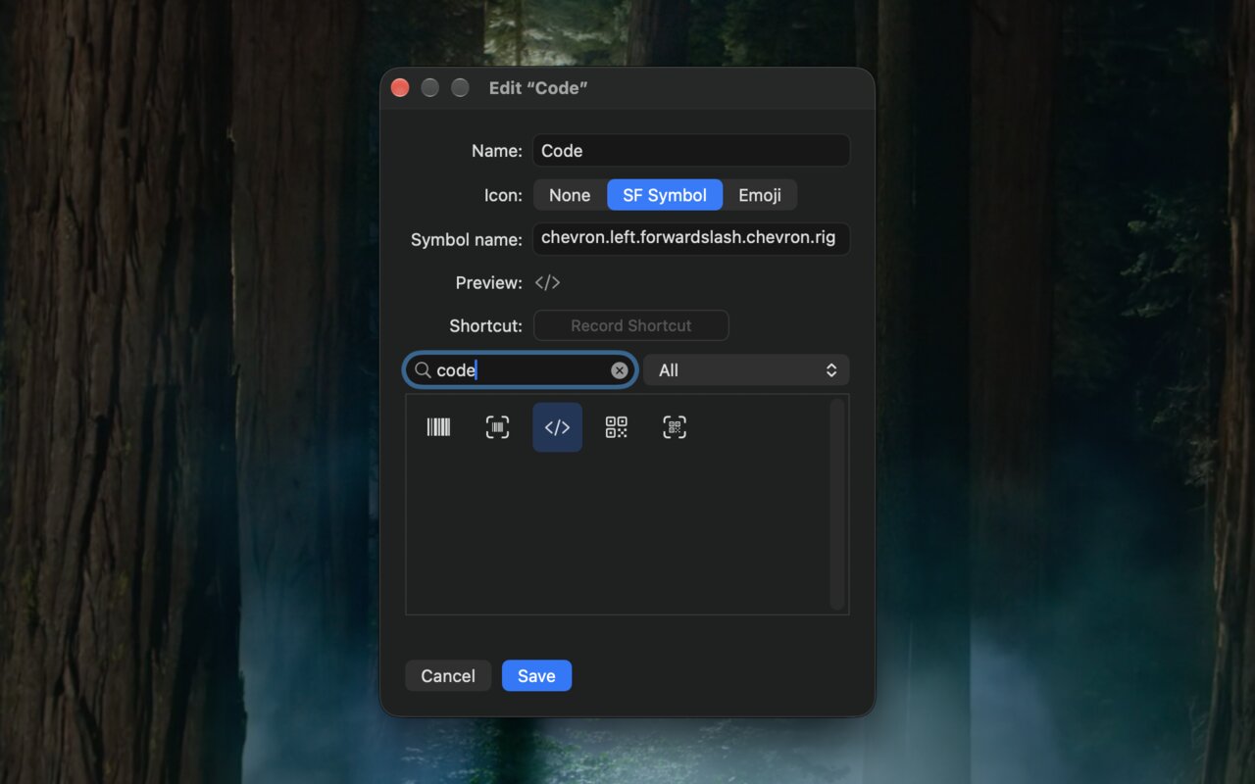Open the All category dropdown
This screenshot has width=1255, height=784.
pos(747,370)
